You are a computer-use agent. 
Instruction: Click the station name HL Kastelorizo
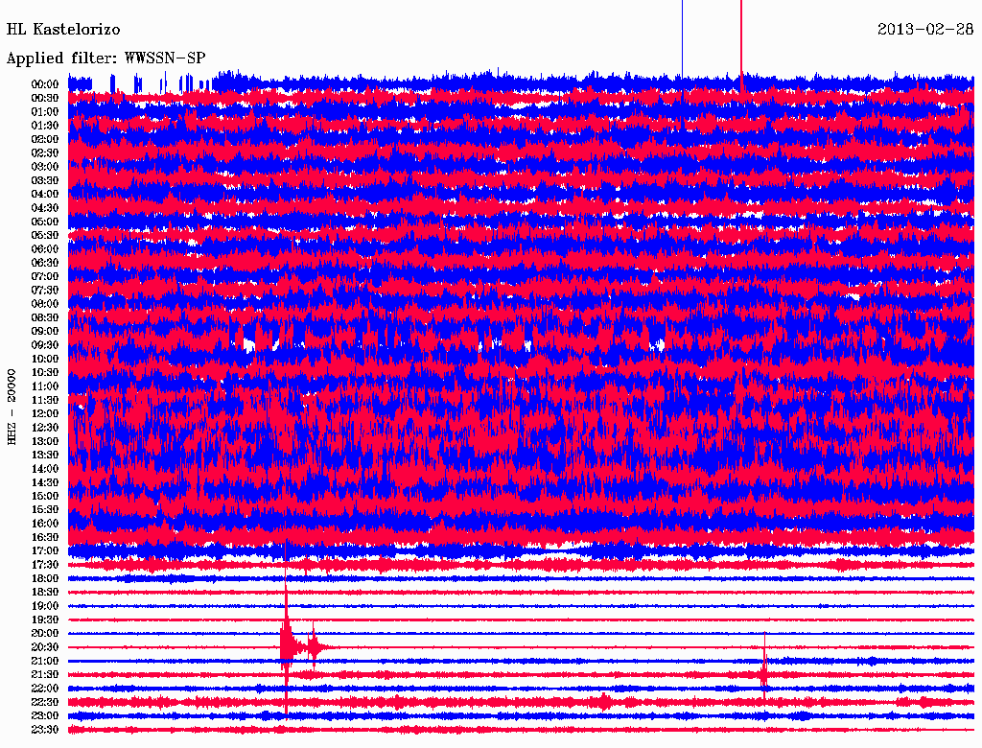pos(63,30)
